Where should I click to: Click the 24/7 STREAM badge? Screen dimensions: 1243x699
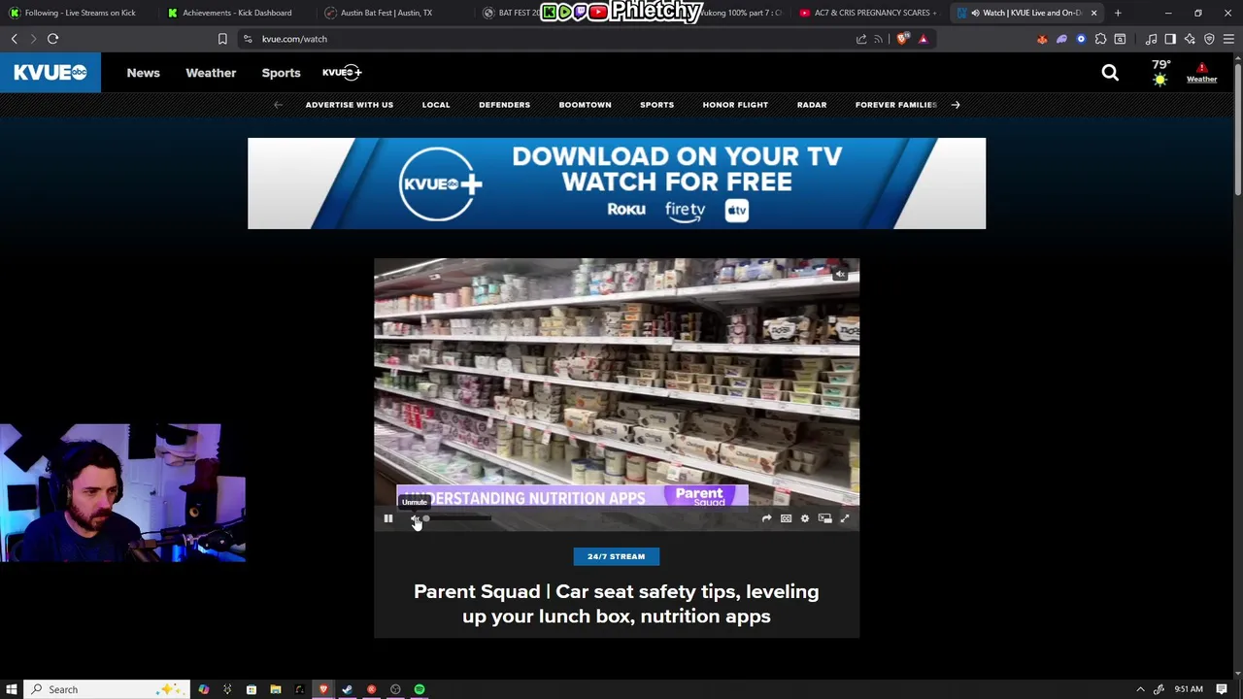pyautogui.click(x=616, y=556)
